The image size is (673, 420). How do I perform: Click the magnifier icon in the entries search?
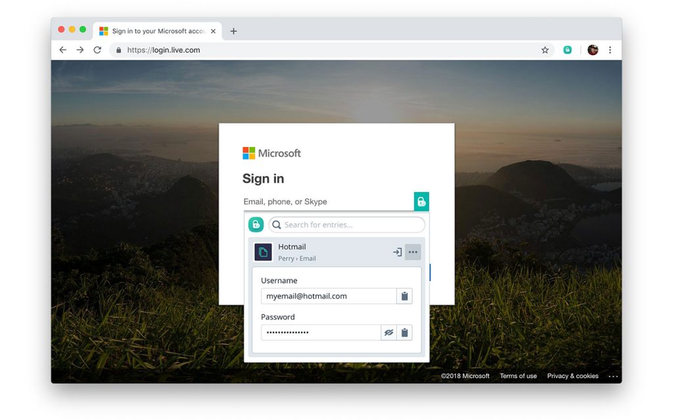point(277,224)
